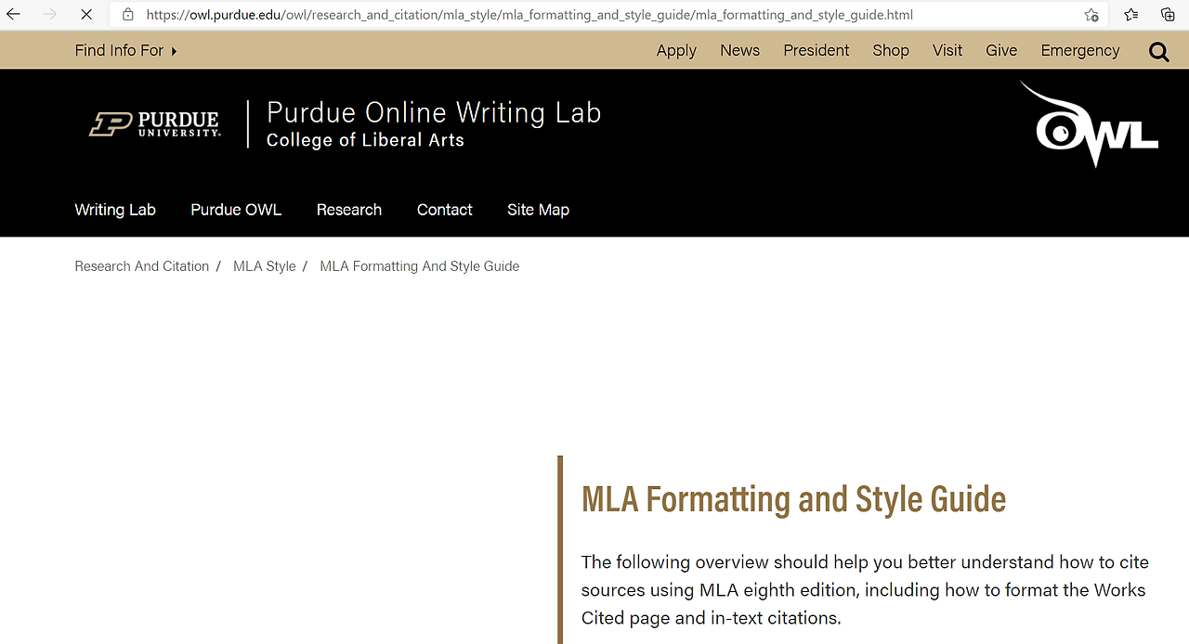Image resolution: width=1189 pixels, height=644 pixels.
Task: Open the Shop link
Action: (x=891, y=50)
